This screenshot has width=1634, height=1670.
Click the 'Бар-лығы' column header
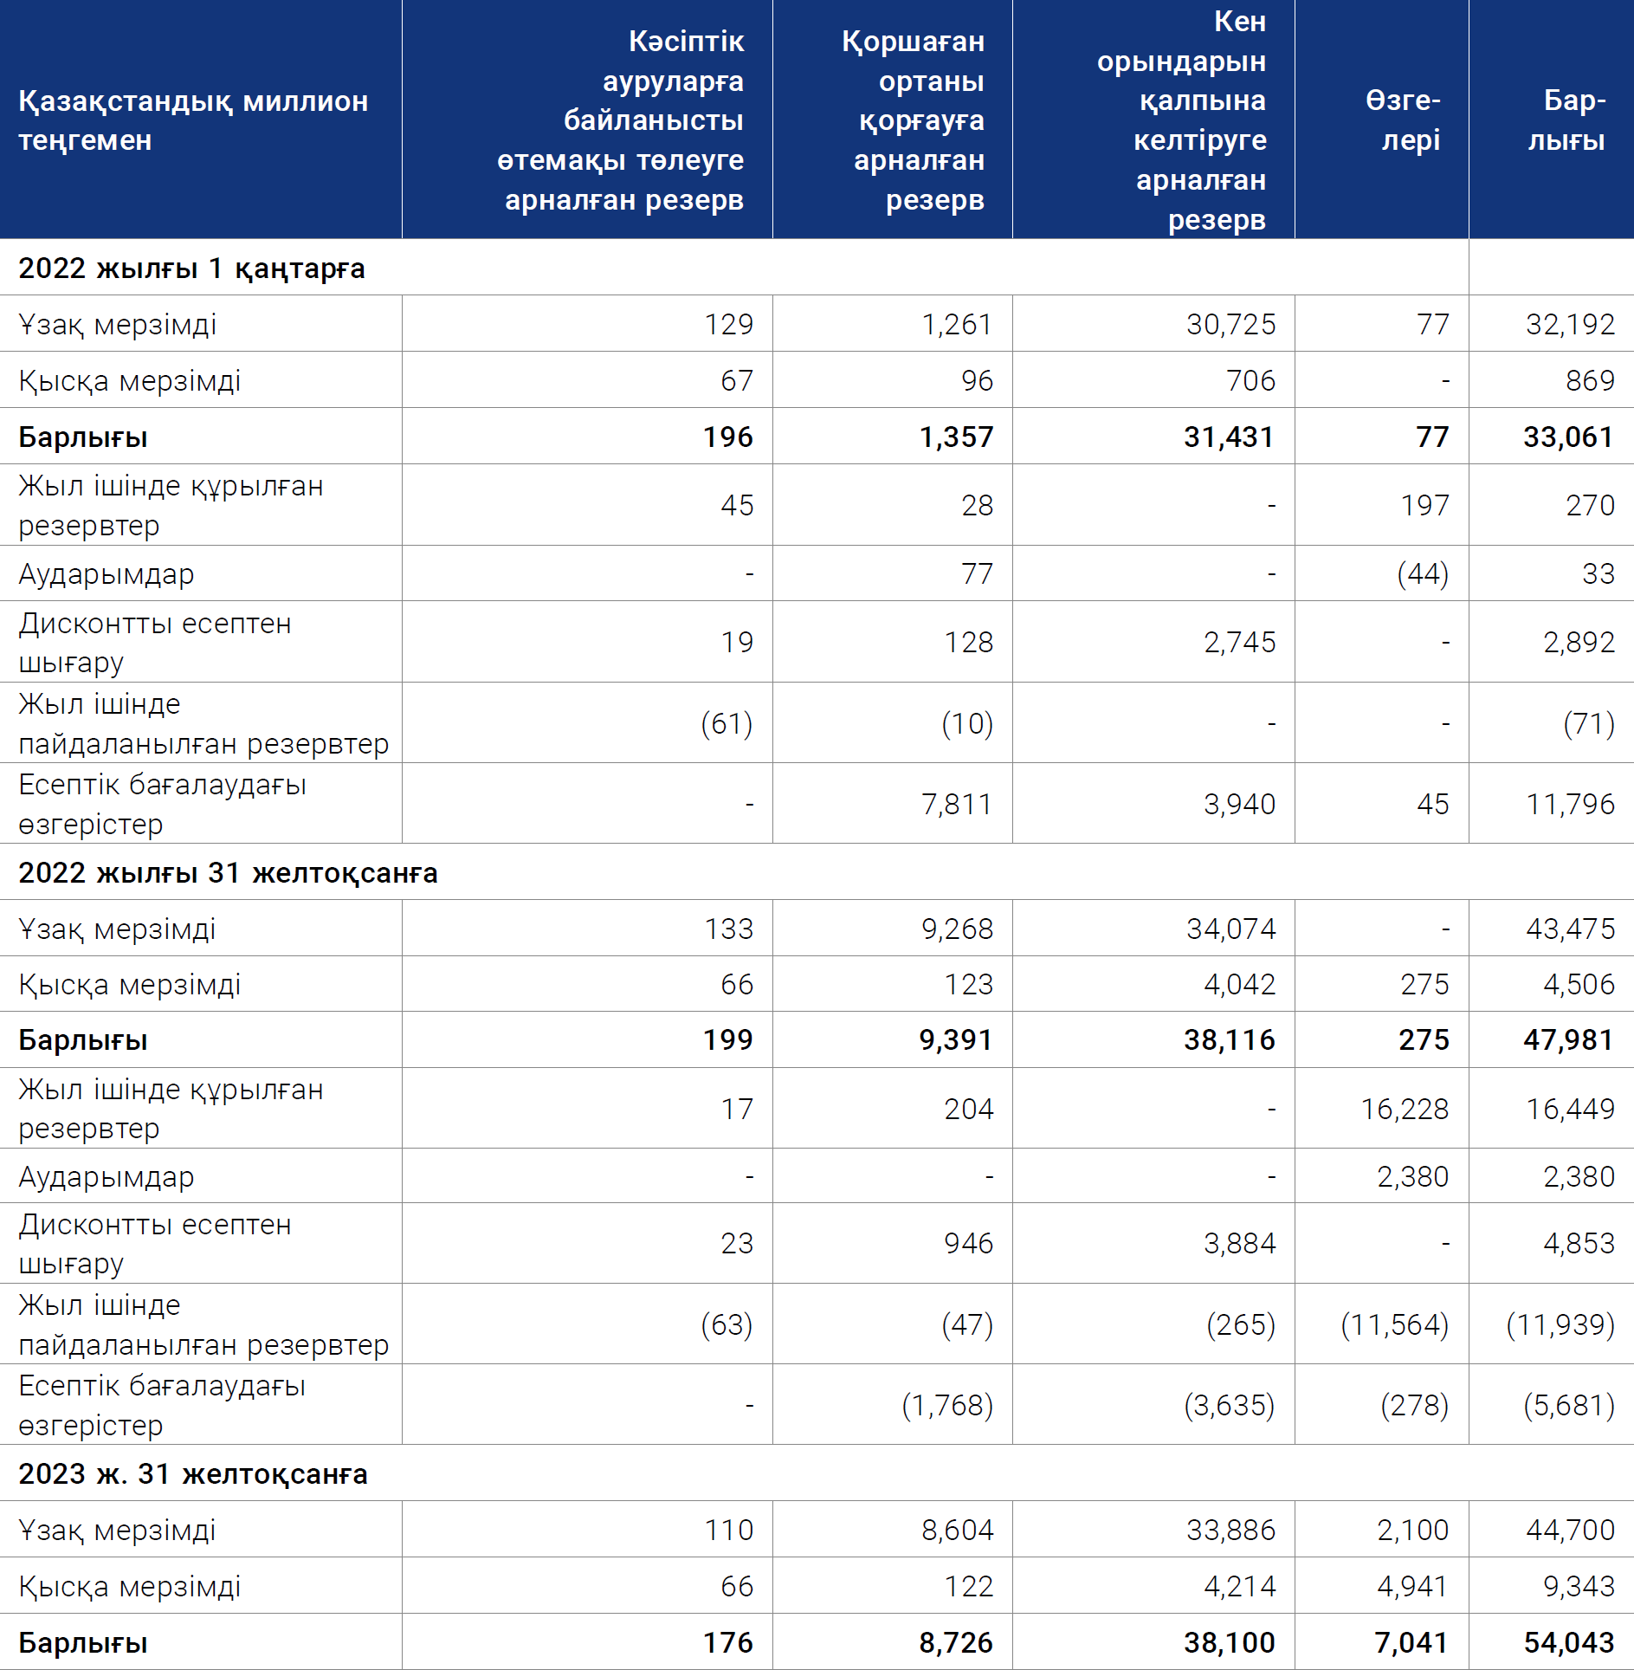pos(1566,120)
